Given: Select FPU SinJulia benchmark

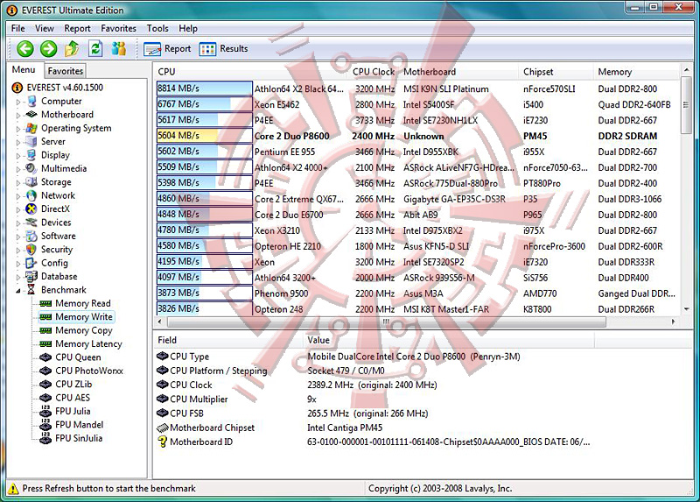Looking at the screenshot, I should (x=79, y=438).
